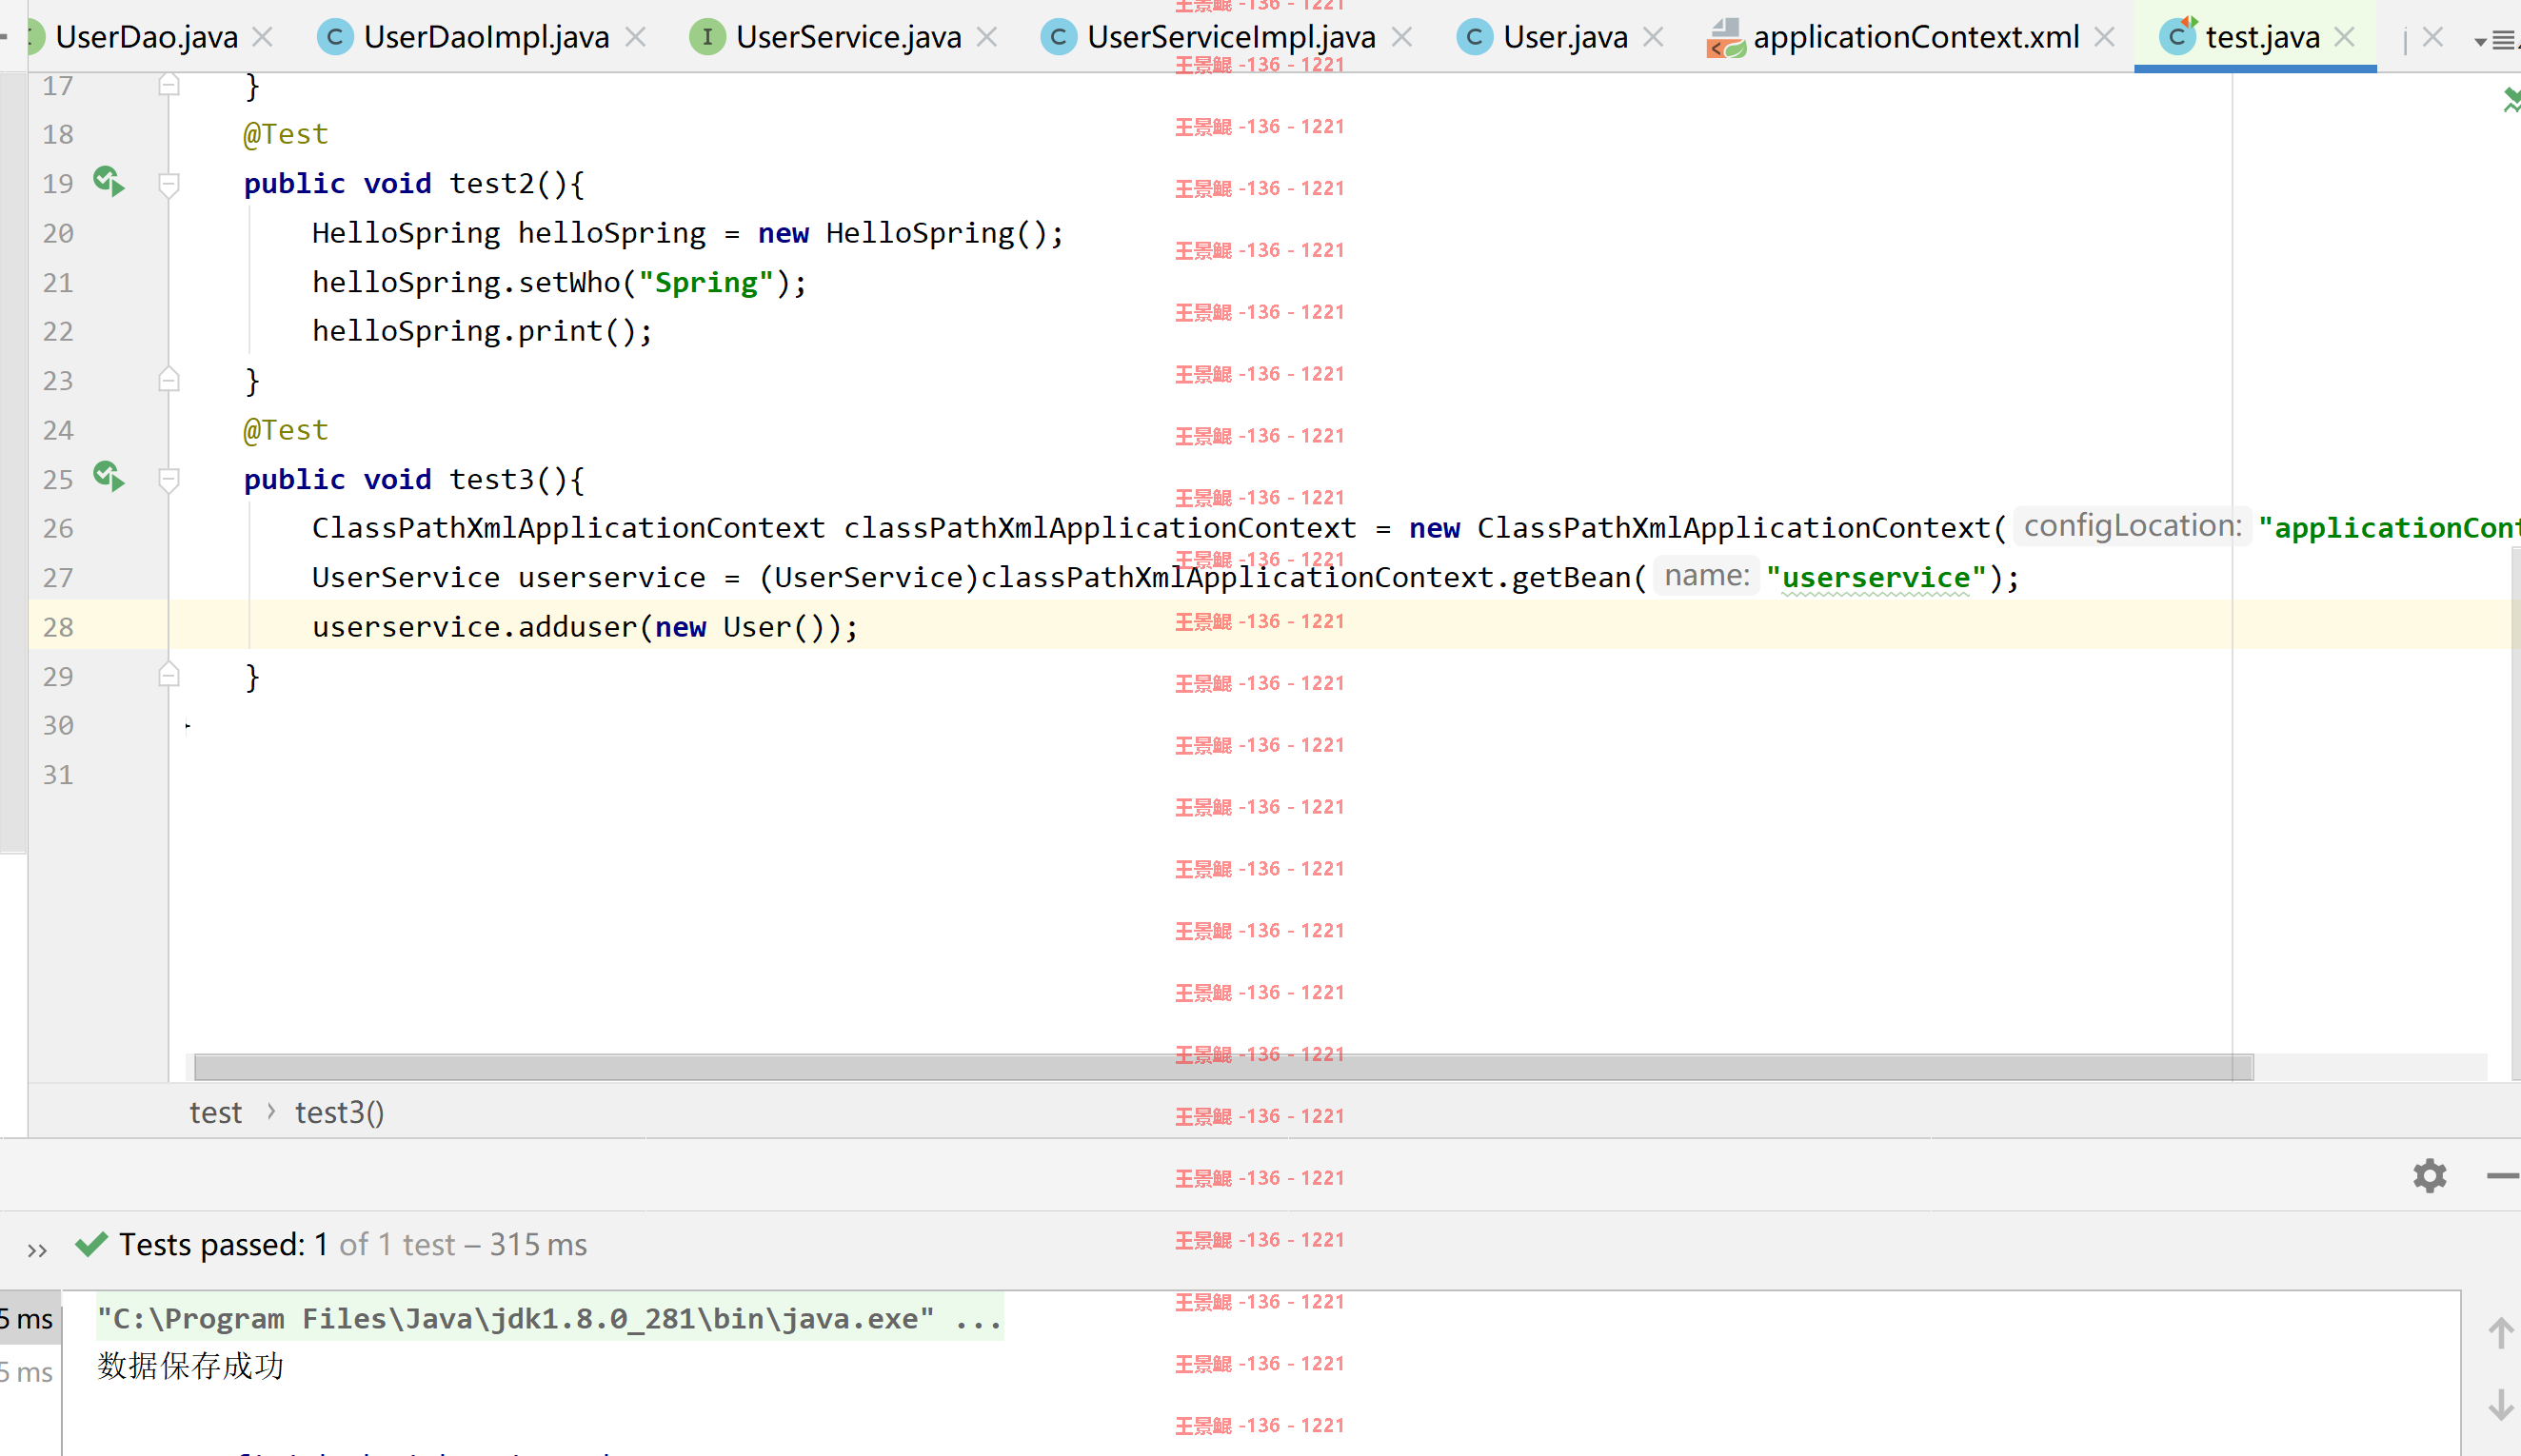
Task: Fold the closing brace marker on line 17
Action: coord(169,85)
